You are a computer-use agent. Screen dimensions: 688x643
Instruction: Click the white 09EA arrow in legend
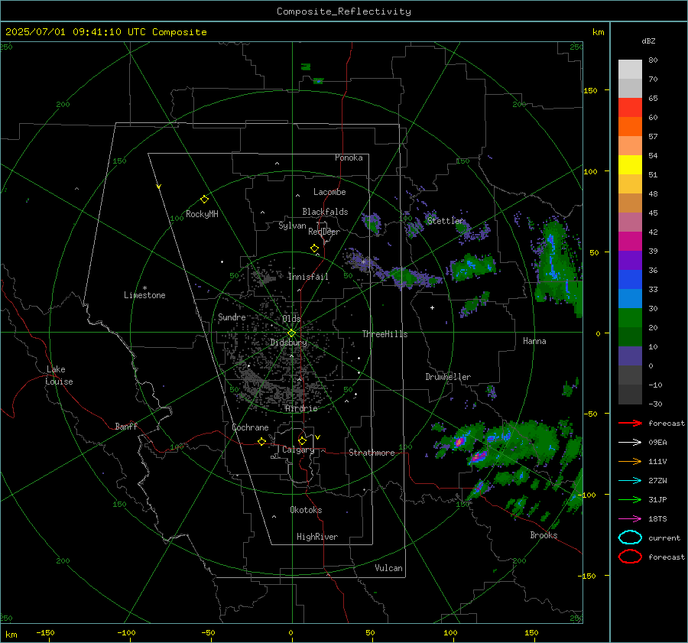630,442
